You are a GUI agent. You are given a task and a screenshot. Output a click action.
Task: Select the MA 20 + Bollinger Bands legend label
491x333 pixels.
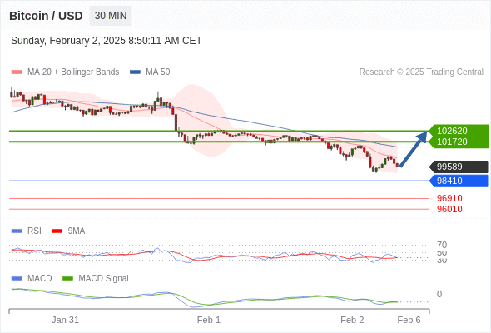pyautogui.click(x=73, y=72)
